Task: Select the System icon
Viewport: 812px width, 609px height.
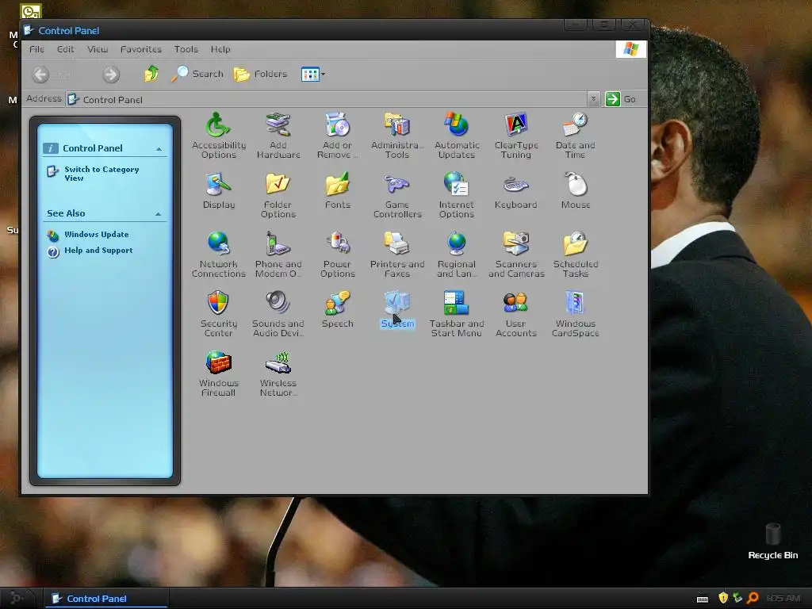Action: pyautogui.click(x=397, y=310)
